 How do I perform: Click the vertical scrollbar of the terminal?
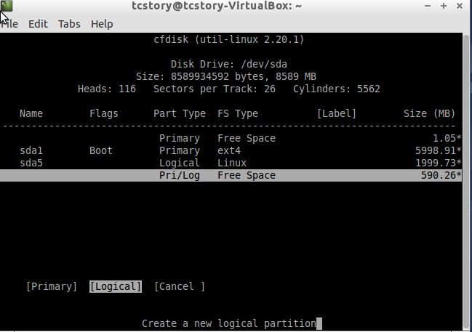[467, 180]
